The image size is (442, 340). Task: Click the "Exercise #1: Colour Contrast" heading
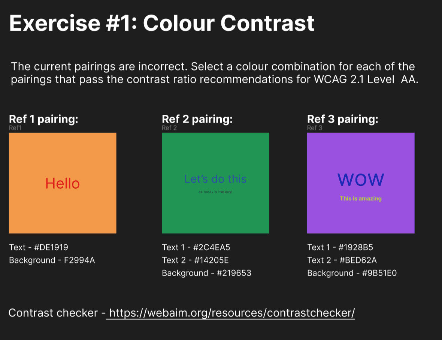[x=161, y=23]
